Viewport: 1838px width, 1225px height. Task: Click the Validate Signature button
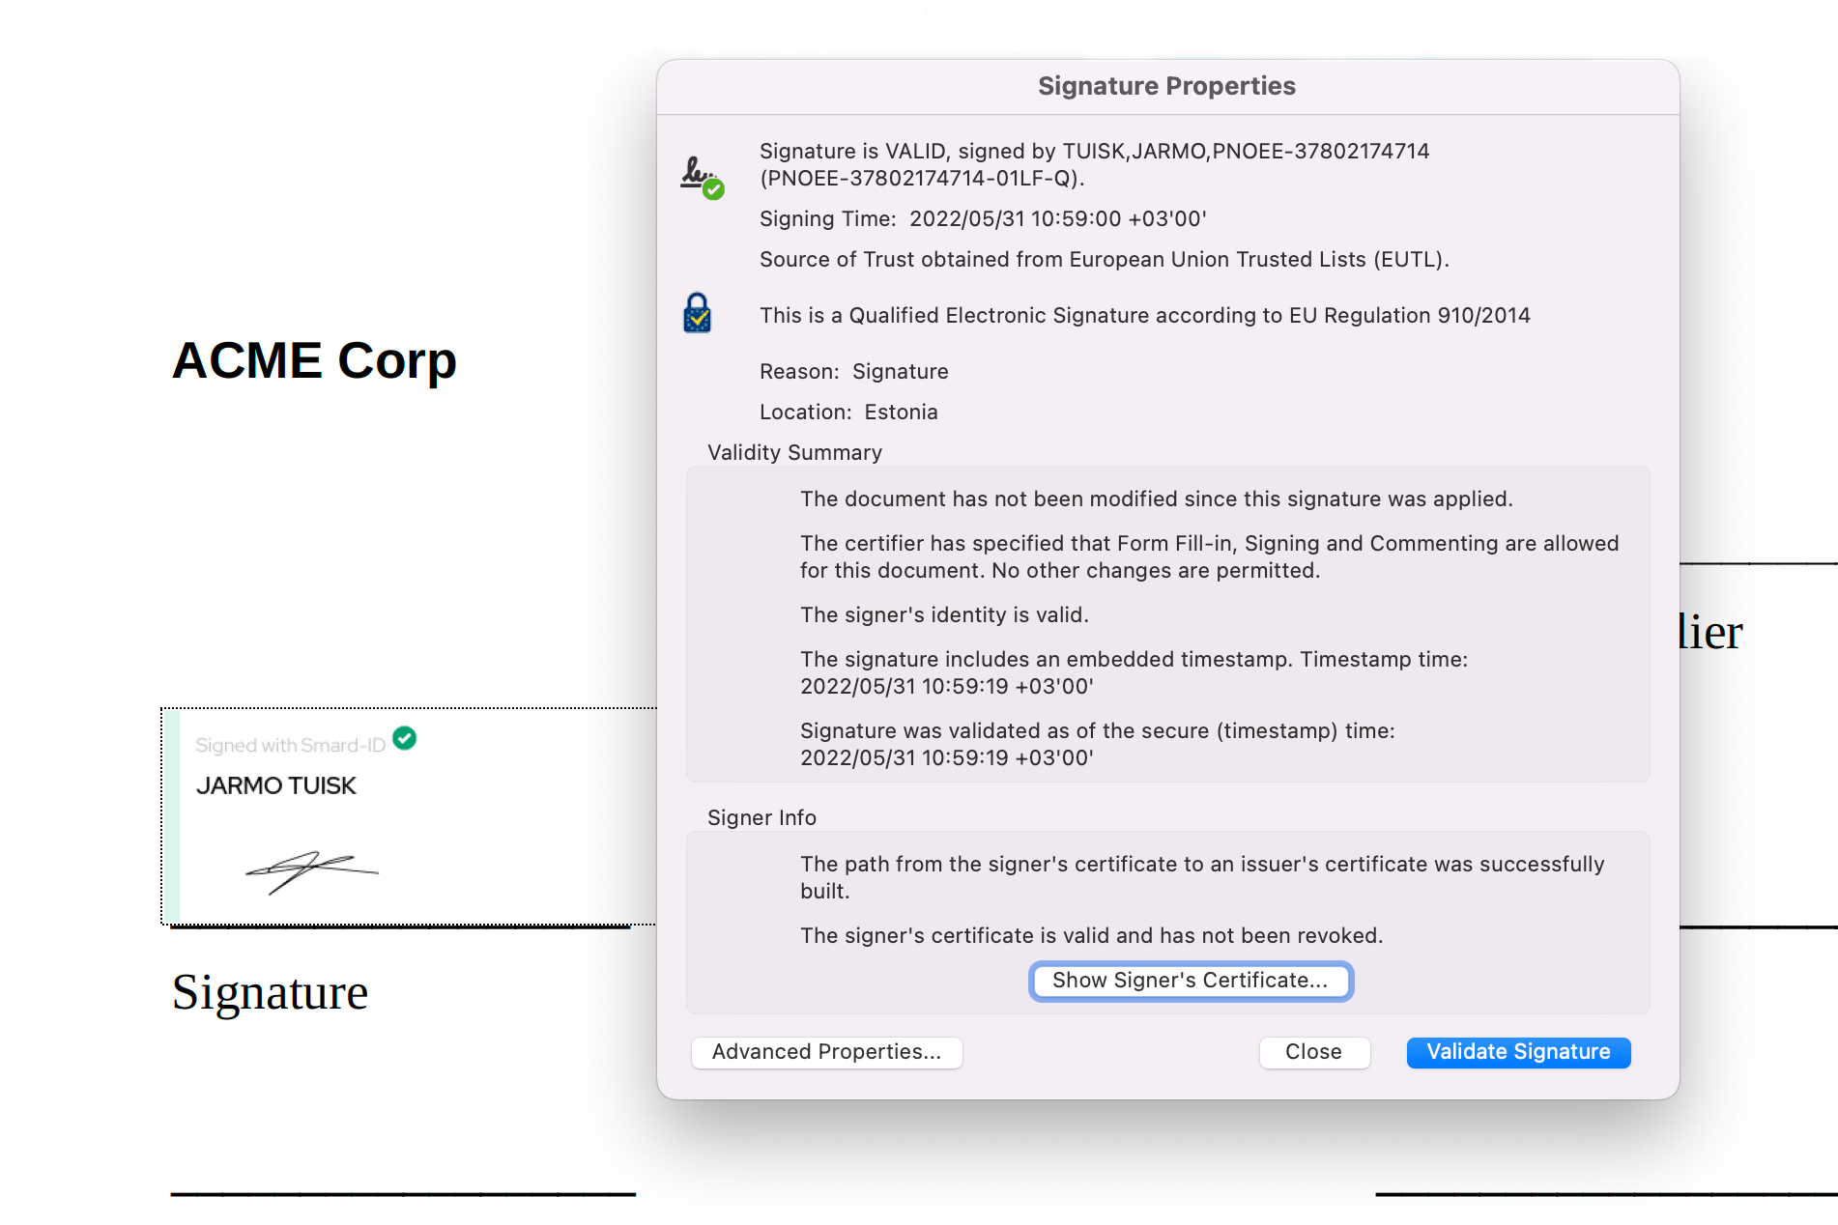coord(1518,1052)
